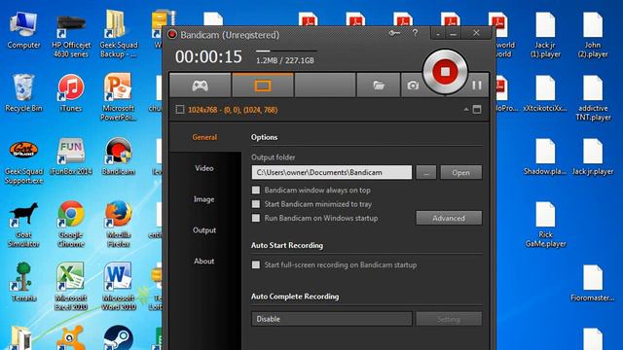
Task: Launch Microsoft Excel 2010 shortcut
Action: tap(70, 287)
